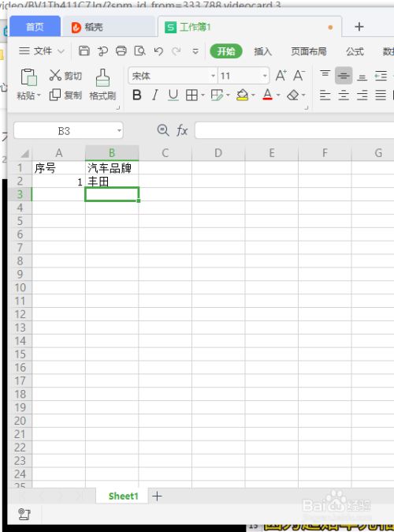
Task: Decrease font size with A- icon
Action: [299, 75]
